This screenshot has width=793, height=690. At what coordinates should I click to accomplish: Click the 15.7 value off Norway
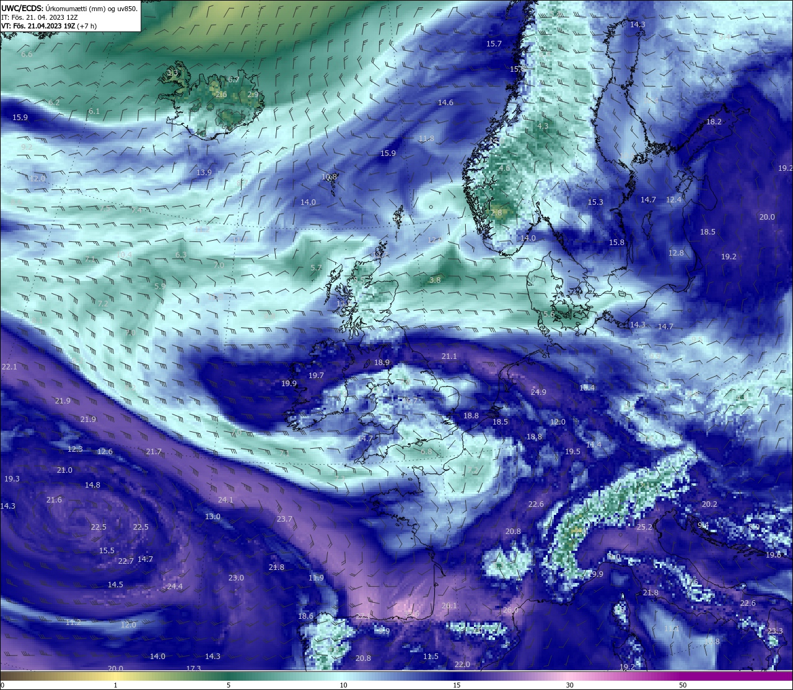coord(494,44)
